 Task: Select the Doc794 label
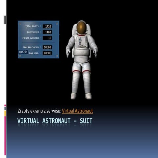click(x=23, y=52)
